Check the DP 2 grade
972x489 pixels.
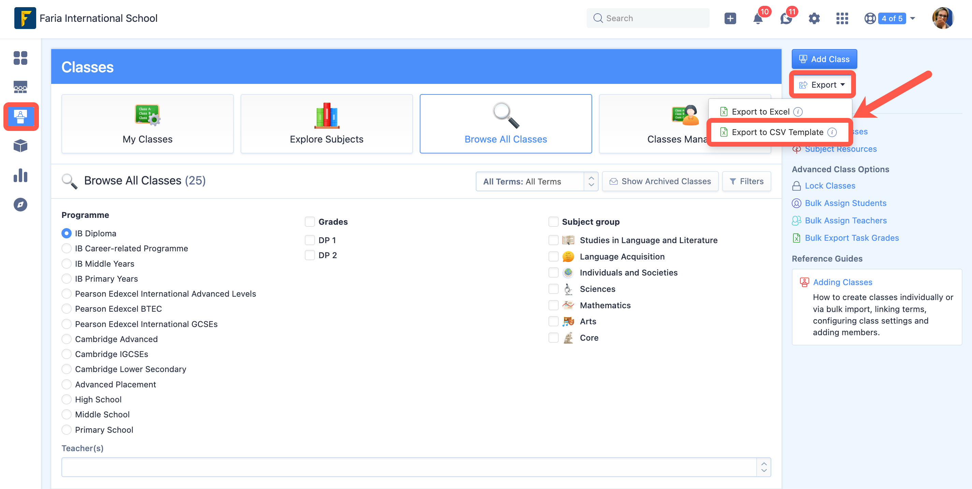(x=310, y=255)
